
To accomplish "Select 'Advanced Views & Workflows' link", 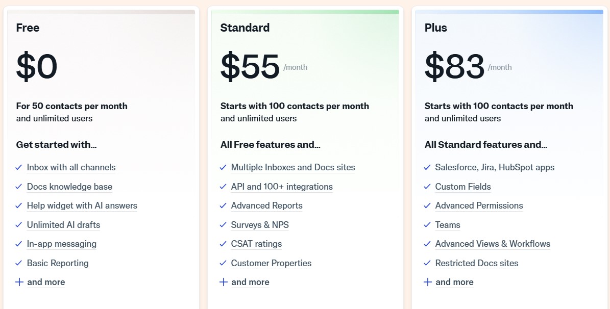I will point(493,244).
